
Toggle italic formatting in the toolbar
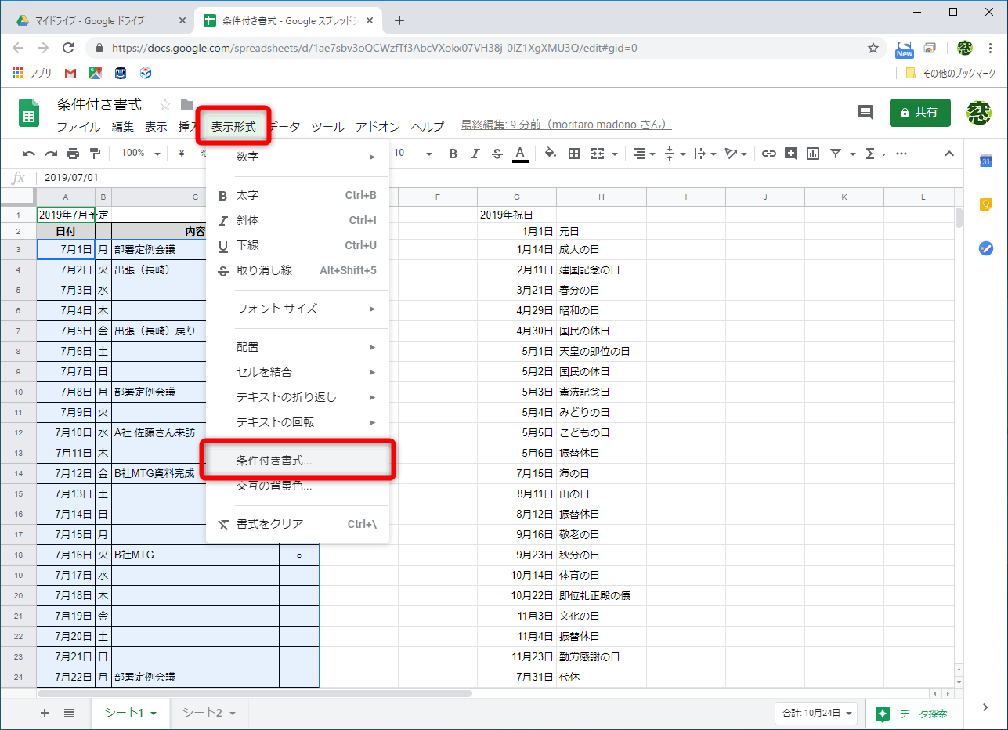click(x=475, y=154)
